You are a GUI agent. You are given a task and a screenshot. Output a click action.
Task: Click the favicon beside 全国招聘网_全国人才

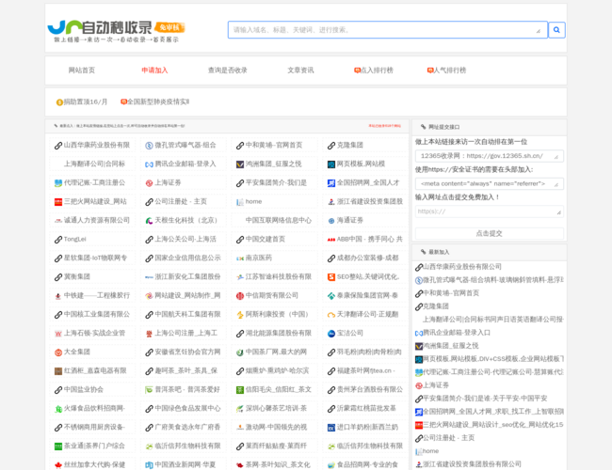pos(331,183)
